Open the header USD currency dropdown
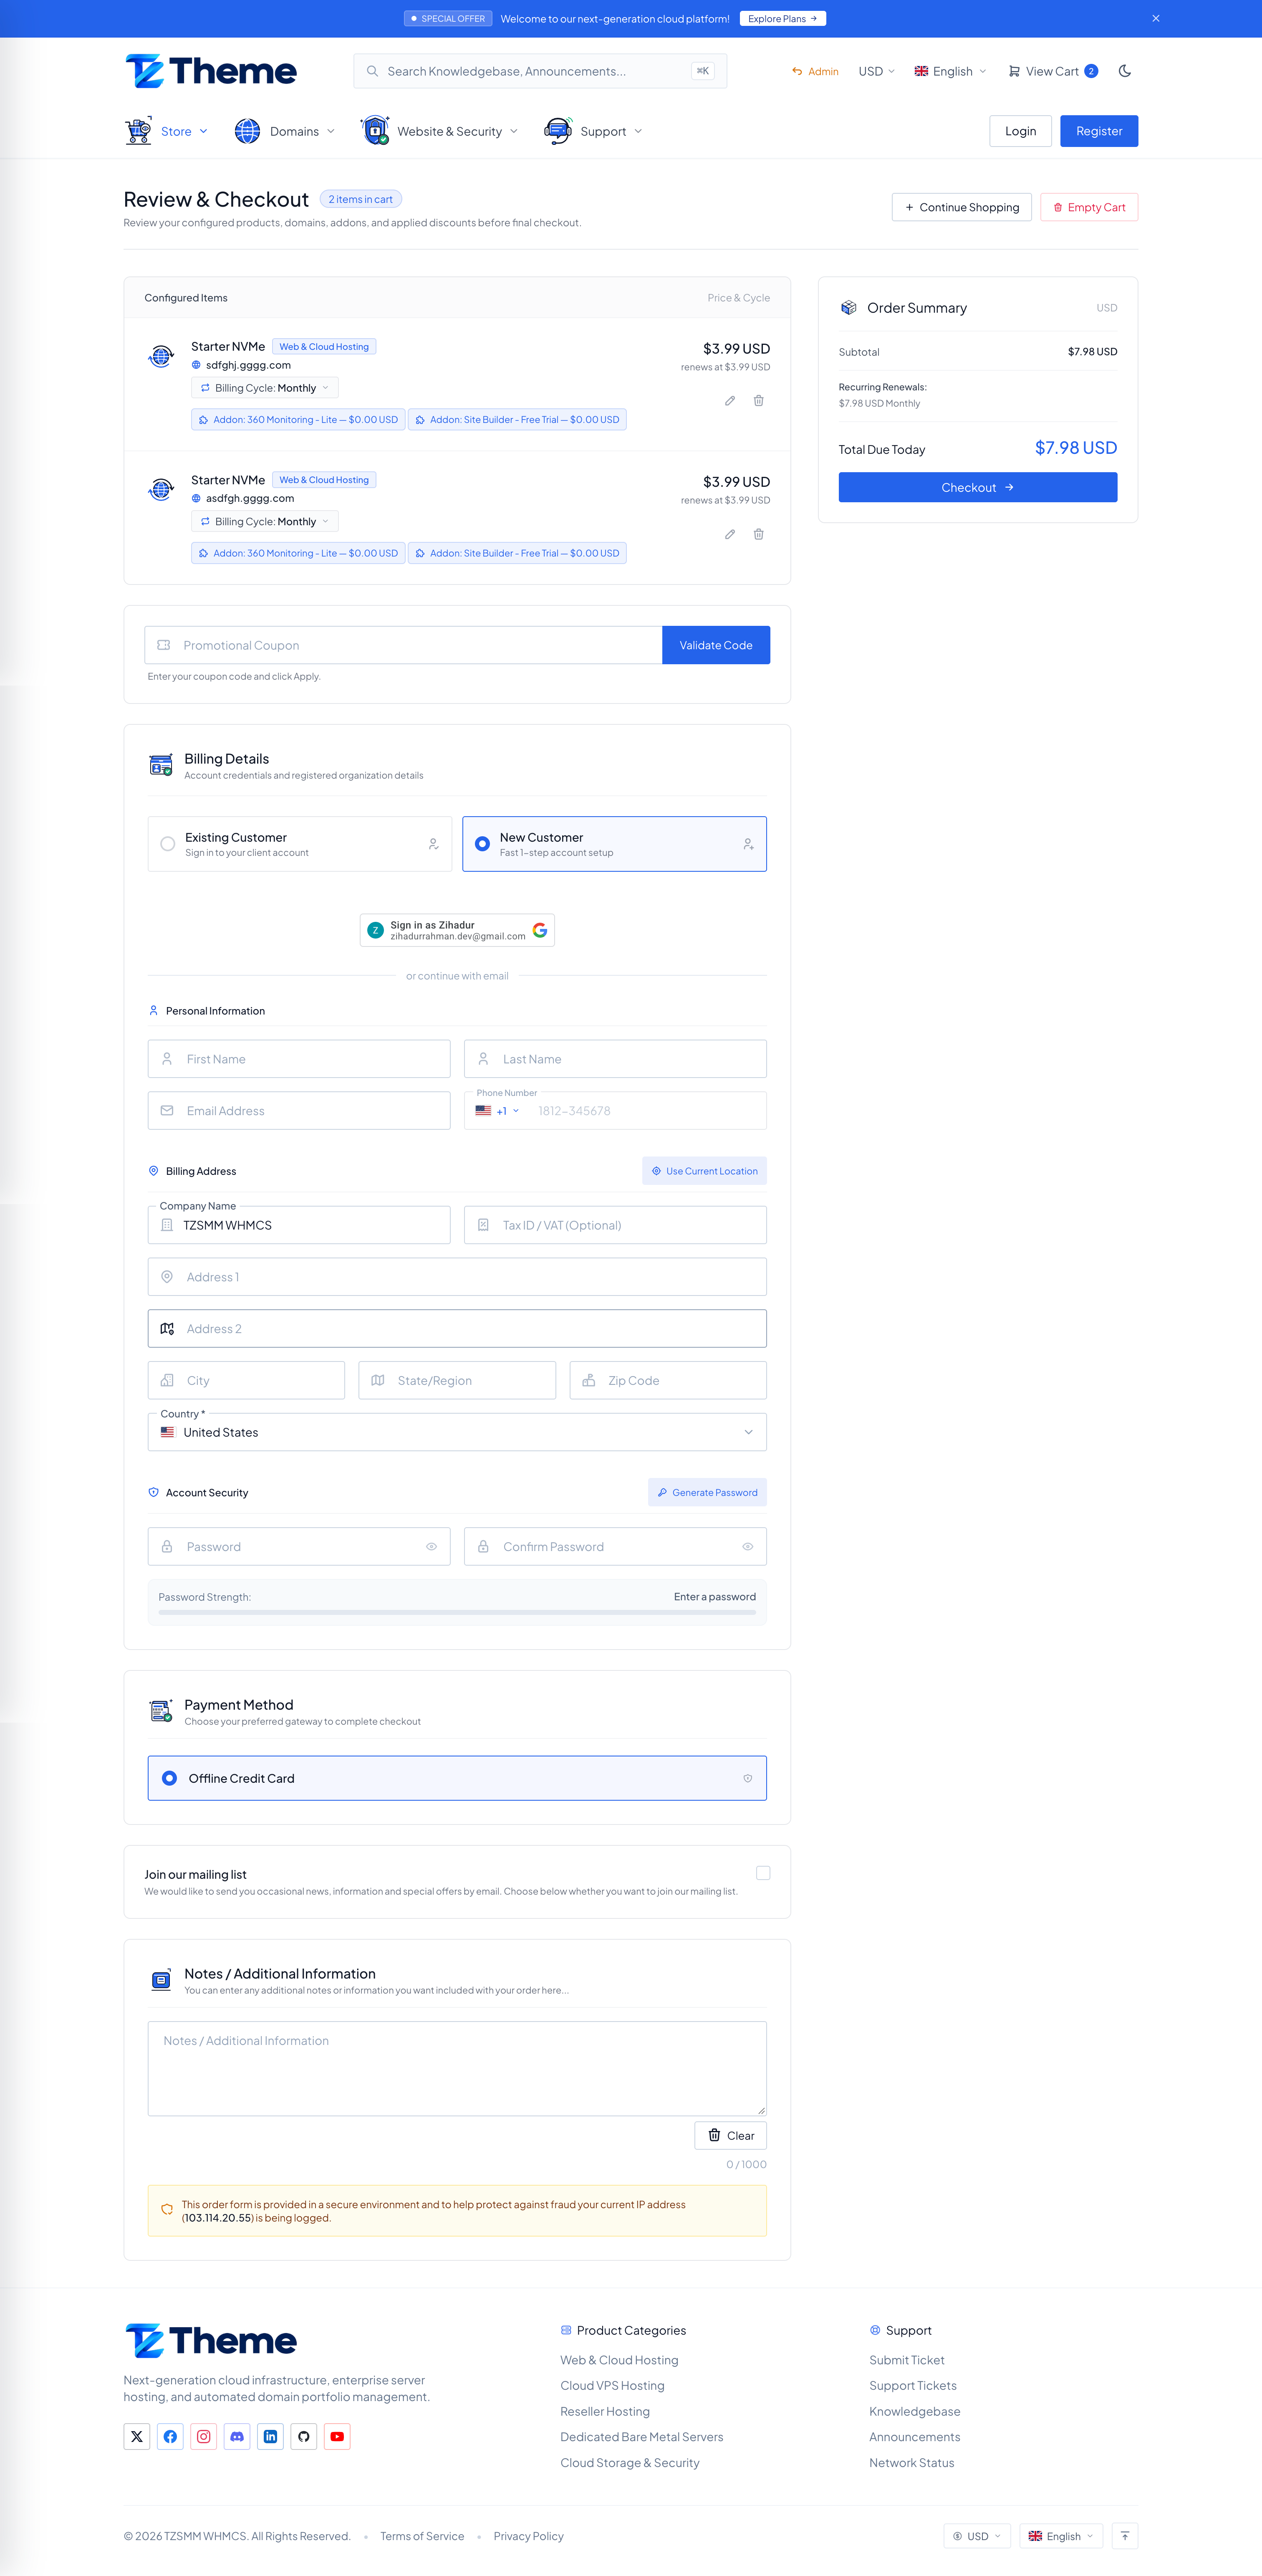This screenshot has width=1262, height=2576. pyautogui.click(x=876, y=71)
